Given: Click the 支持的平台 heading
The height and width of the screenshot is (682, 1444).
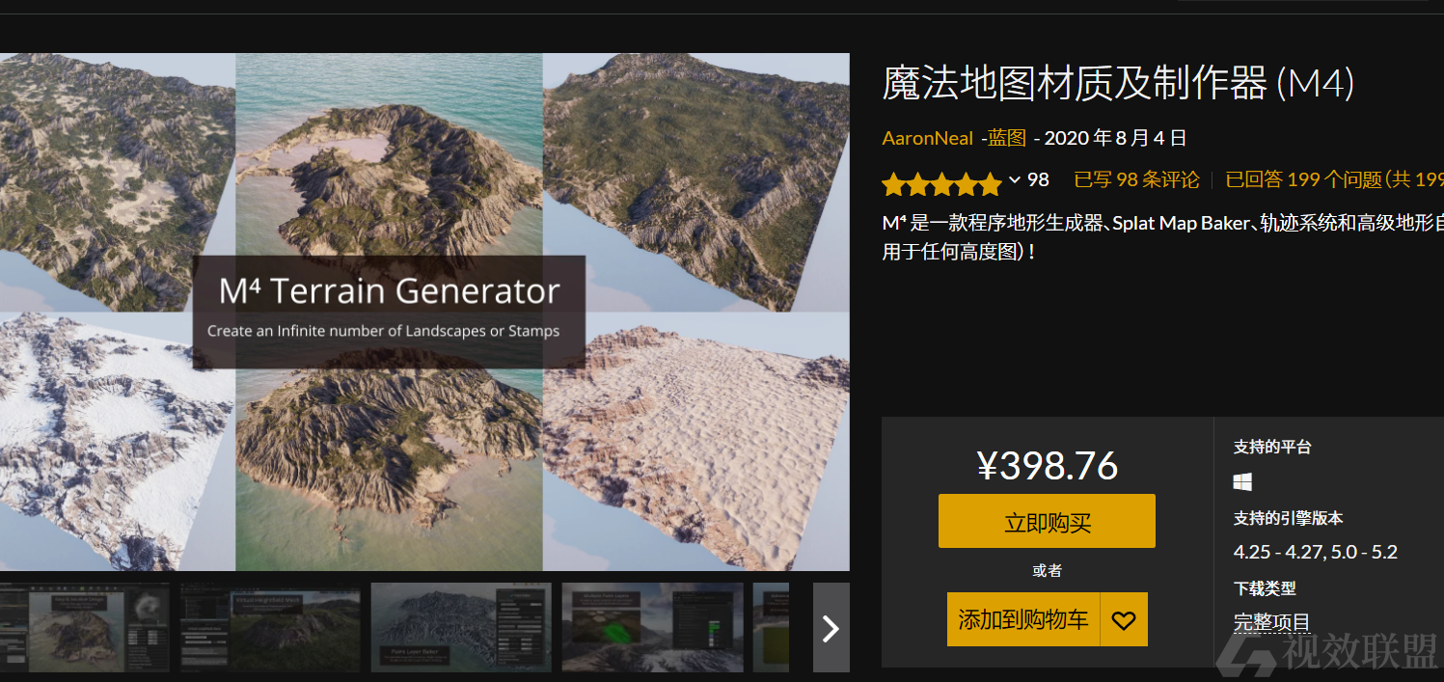Looking at the screenshot, I should point(1272,448).
